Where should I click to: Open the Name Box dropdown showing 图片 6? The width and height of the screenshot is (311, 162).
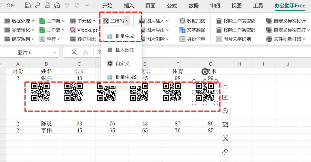pyautogui.click(x=54, y=52)
